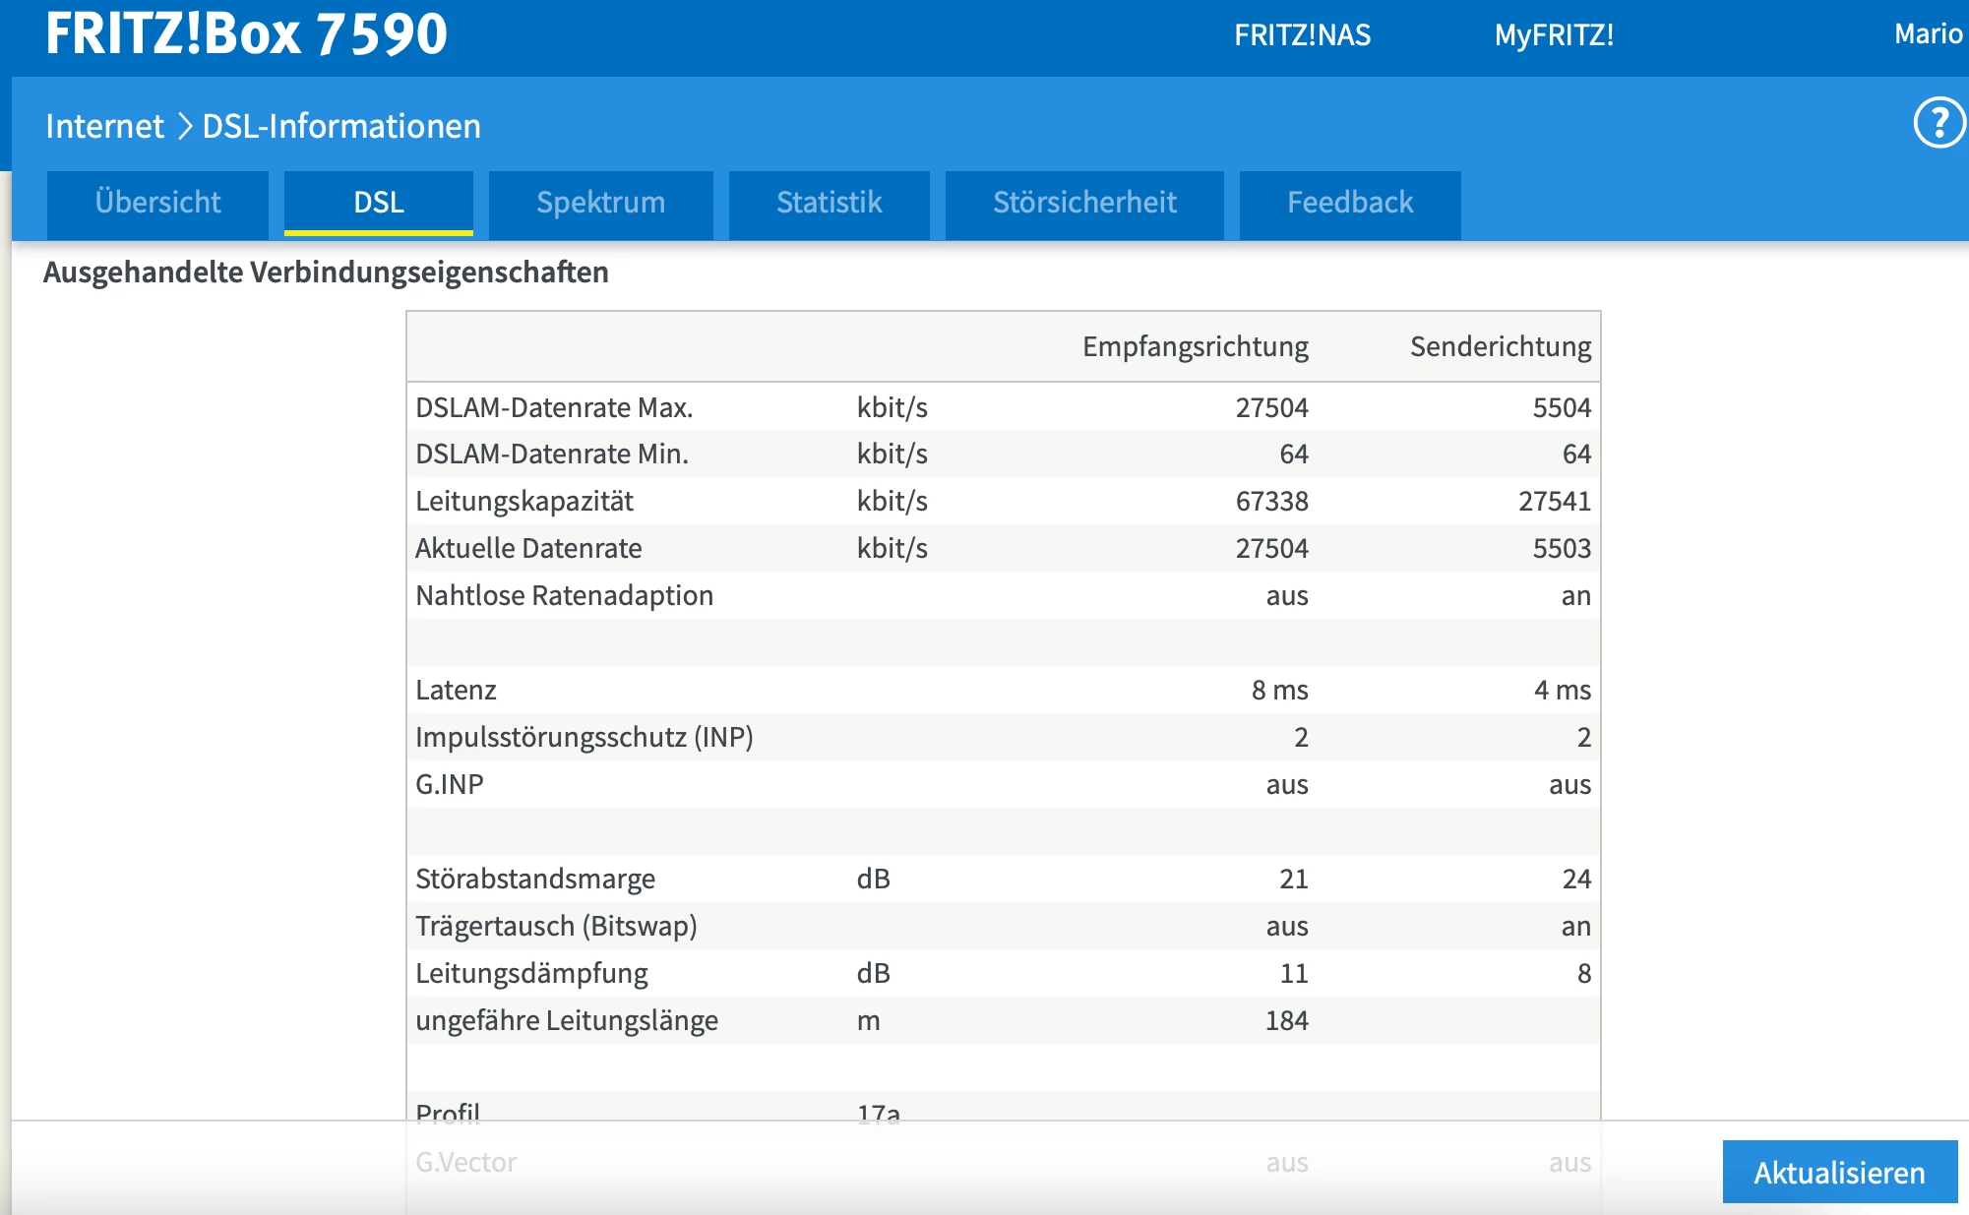Viewport: 1969px width, 1215px height.
Task: Click the Störabstandsmarge row label
Action: pos(535,879)
